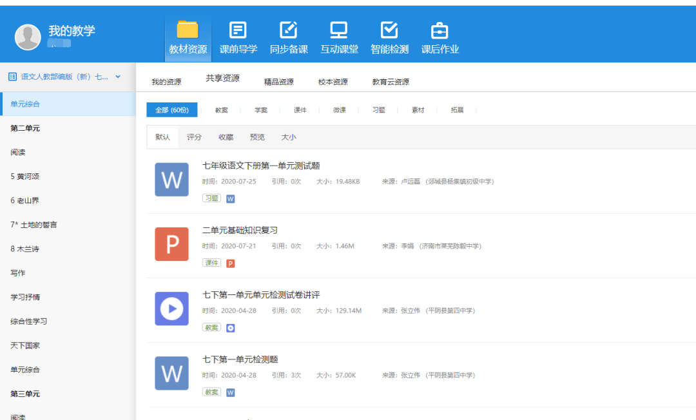Open the 智能检测 checkmark icon
The image size is (696, 420).
pyautogui.click(x=389, y=30)
